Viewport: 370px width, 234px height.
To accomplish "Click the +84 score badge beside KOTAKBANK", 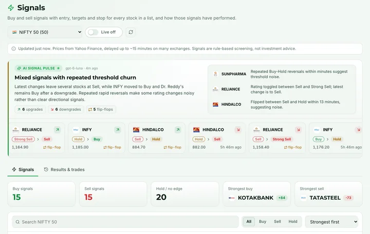I will click(x=282, y=198).
